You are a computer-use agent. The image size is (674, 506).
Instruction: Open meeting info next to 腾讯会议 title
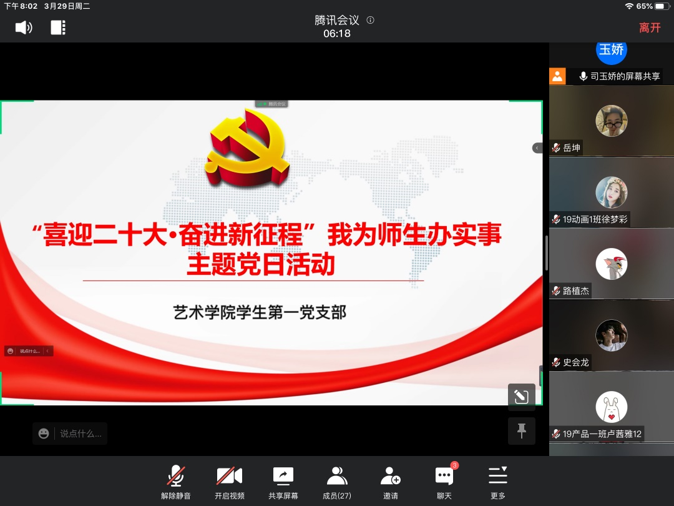point(370,20)
